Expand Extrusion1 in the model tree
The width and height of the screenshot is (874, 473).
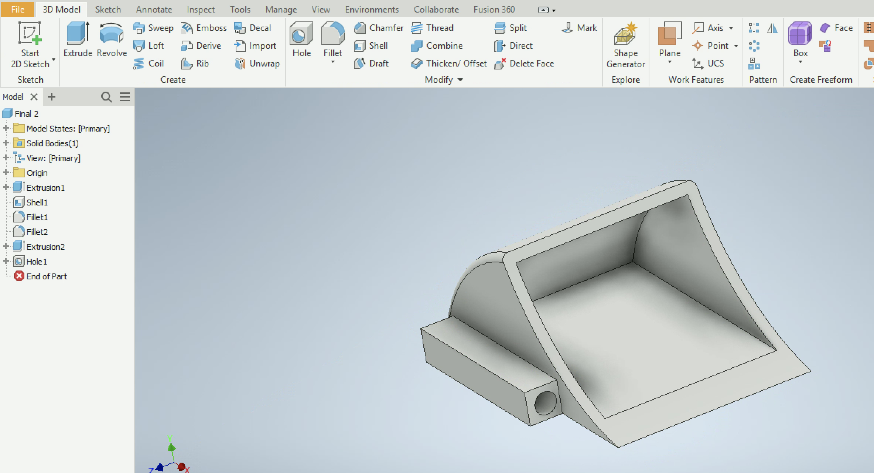6,187
